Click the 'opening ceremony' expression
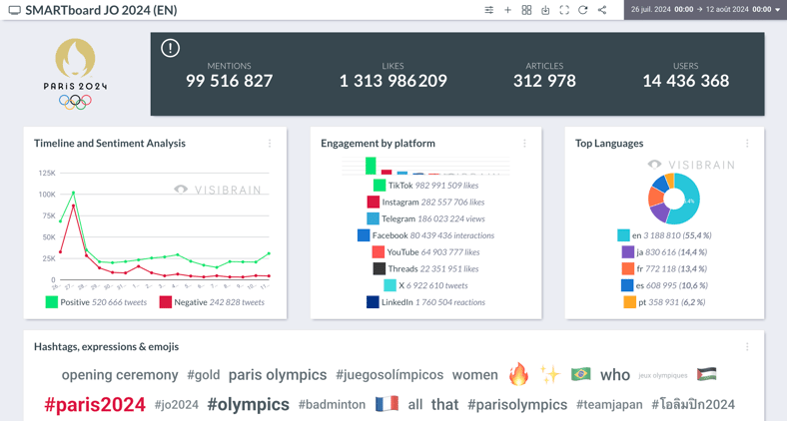The height and width of the screenshot is (421, 787). (120, 375)
